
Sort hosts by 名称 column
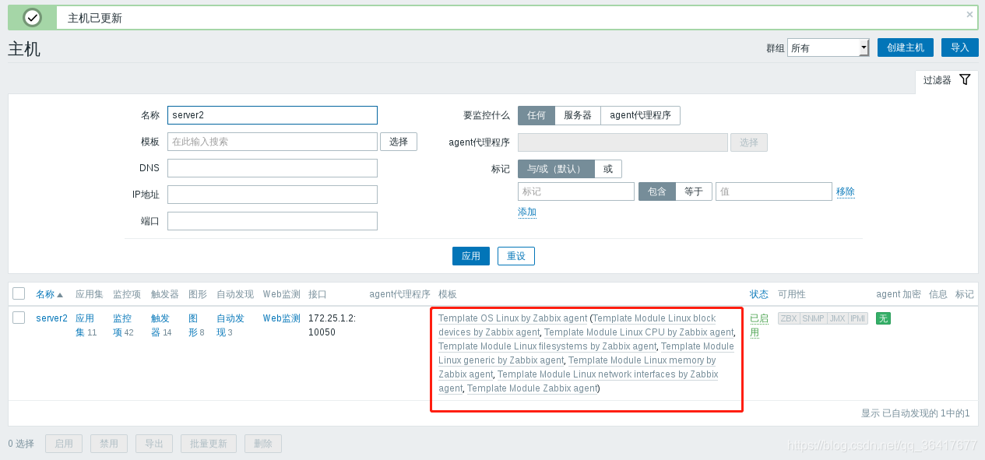(49, 294)
